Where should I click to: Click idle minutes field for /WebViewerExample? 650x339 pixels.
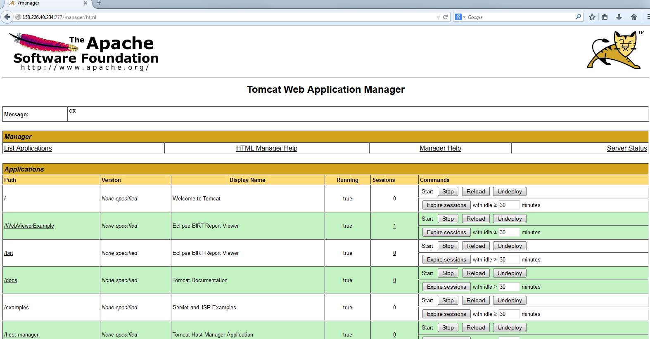(x=509, y=232)
